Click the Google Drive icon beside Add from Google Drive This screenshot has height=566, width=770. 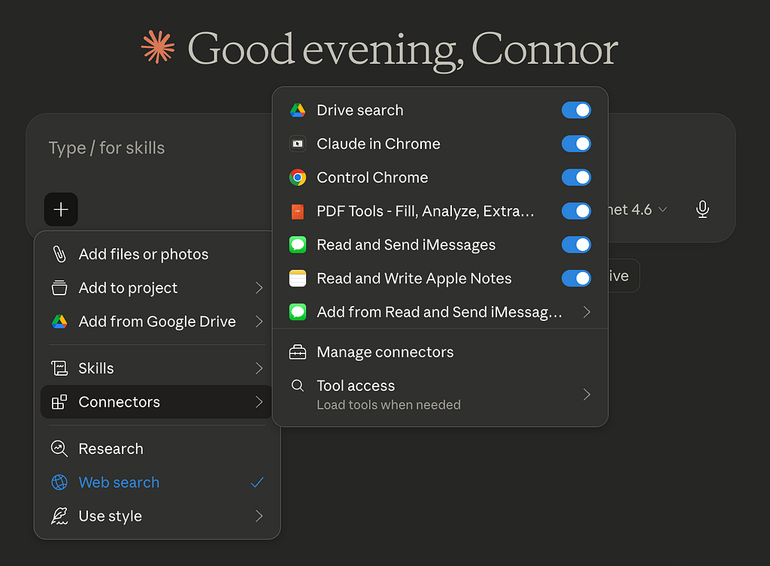[59, 322]
